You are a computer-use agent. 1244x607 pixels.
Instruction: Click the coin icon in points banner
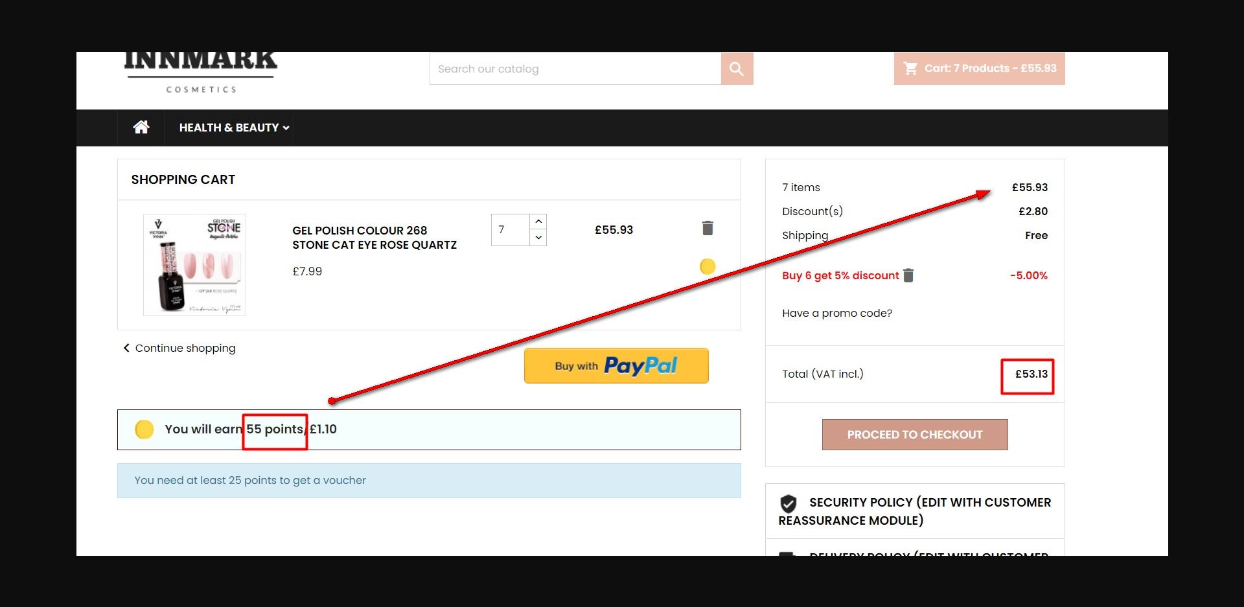pyautogui.click(x=144, y=429)
